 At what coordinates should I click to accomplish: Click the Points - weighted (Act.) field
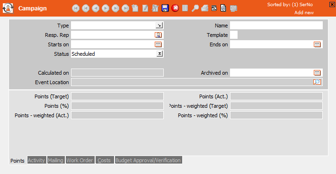[117, 115]
